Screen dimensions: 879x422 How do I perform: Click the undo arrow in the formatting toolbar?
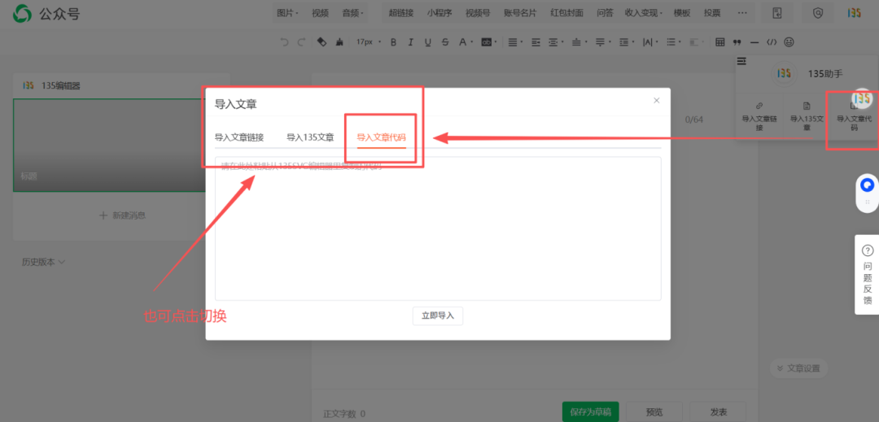coord(284,42)
